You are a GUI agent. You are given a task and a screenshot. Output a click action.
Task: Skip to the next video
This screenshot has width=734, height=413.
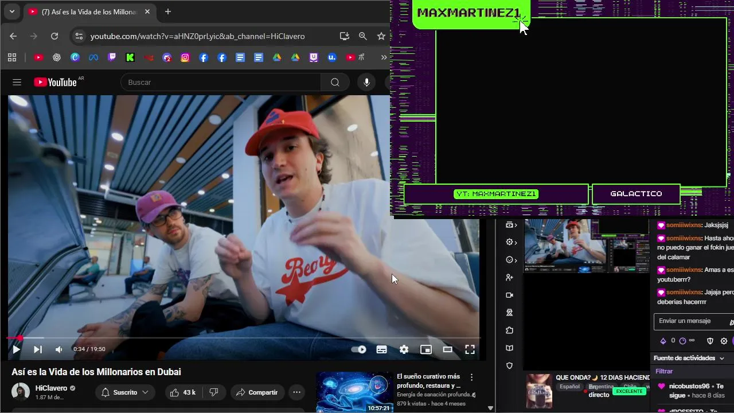[x=38, y=349]
